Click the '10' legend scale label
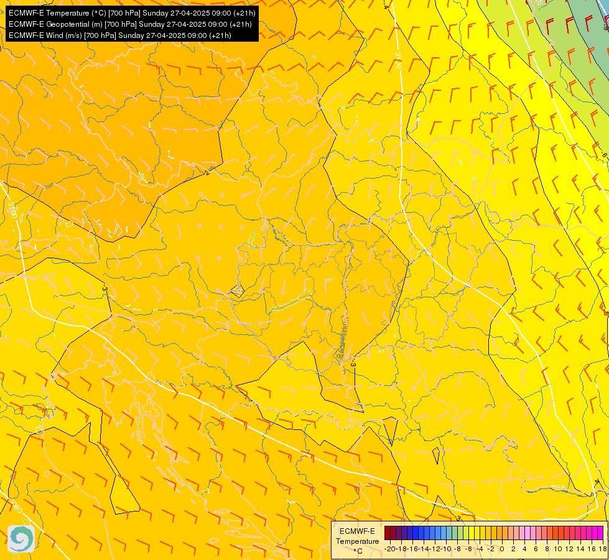This screenshot has height=560, width=609. point(558,549)
